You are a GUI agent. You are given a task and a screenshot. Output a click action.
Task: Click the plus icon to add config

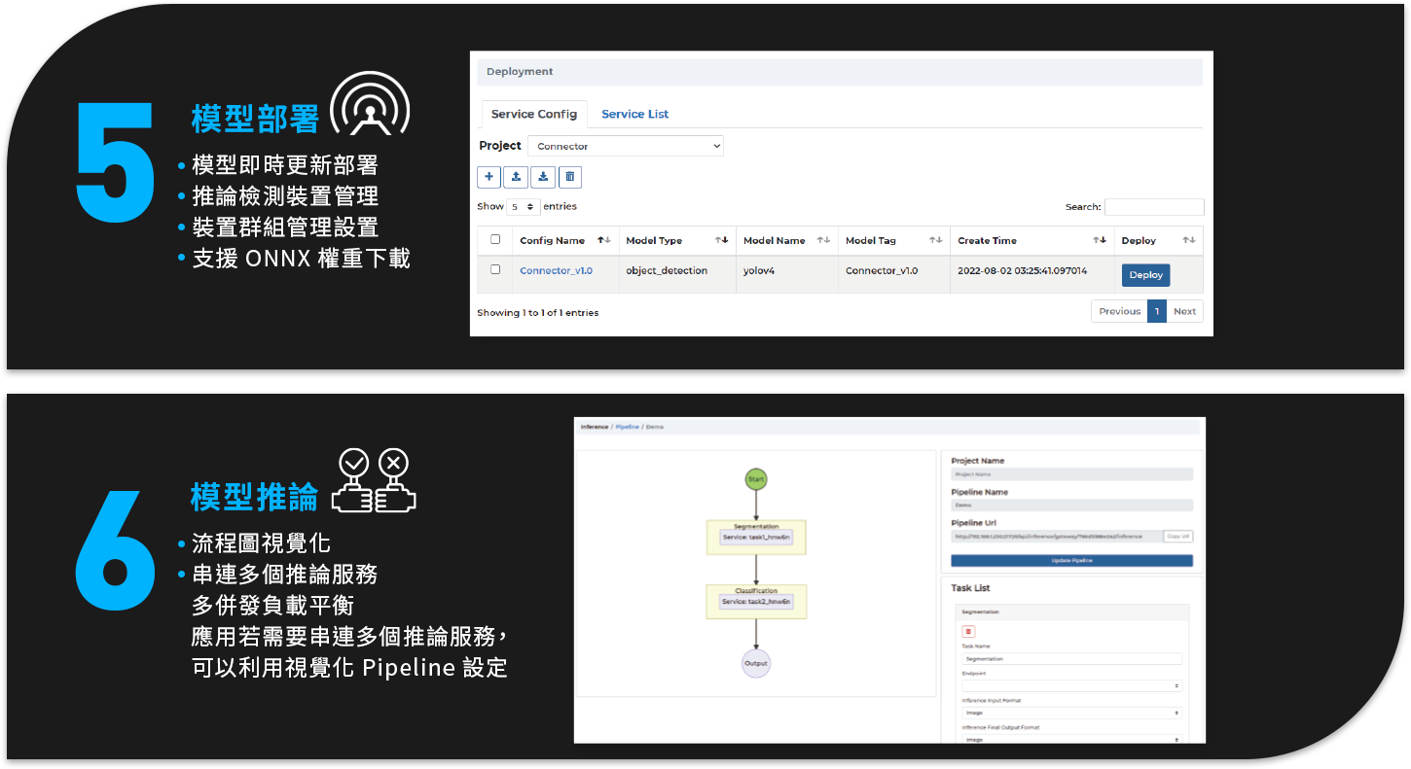[x=488, y=177]
